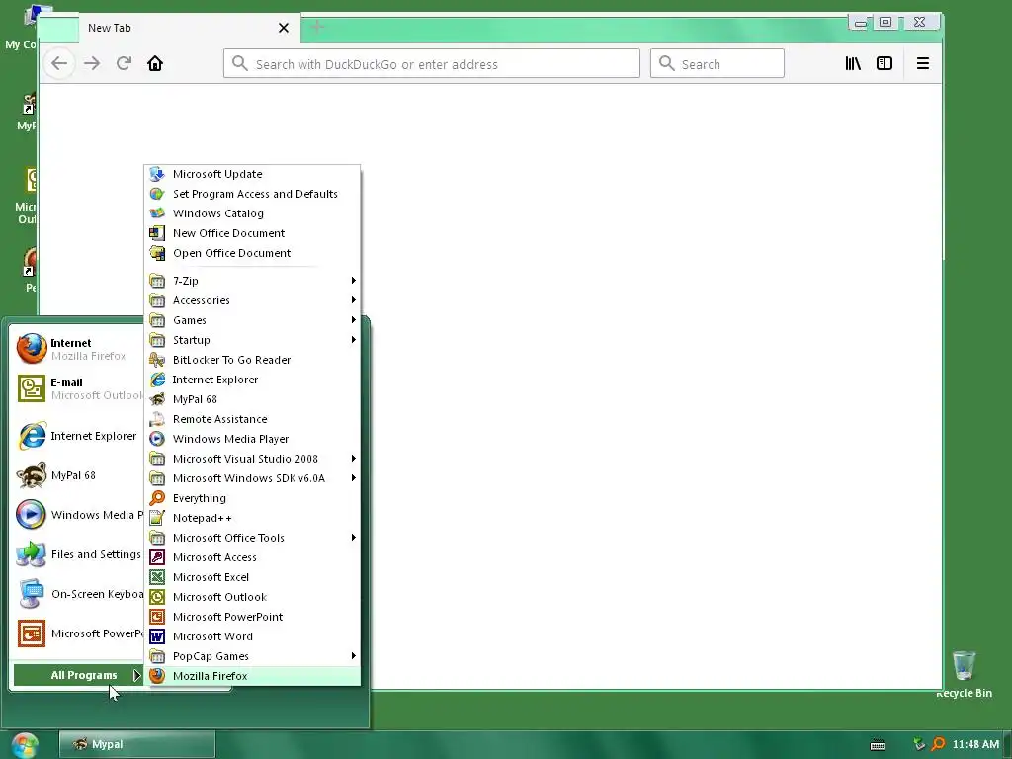Expand the 7-Zip submenu
This screenshot has height=759, width=1012.
[x=252, y=281]
